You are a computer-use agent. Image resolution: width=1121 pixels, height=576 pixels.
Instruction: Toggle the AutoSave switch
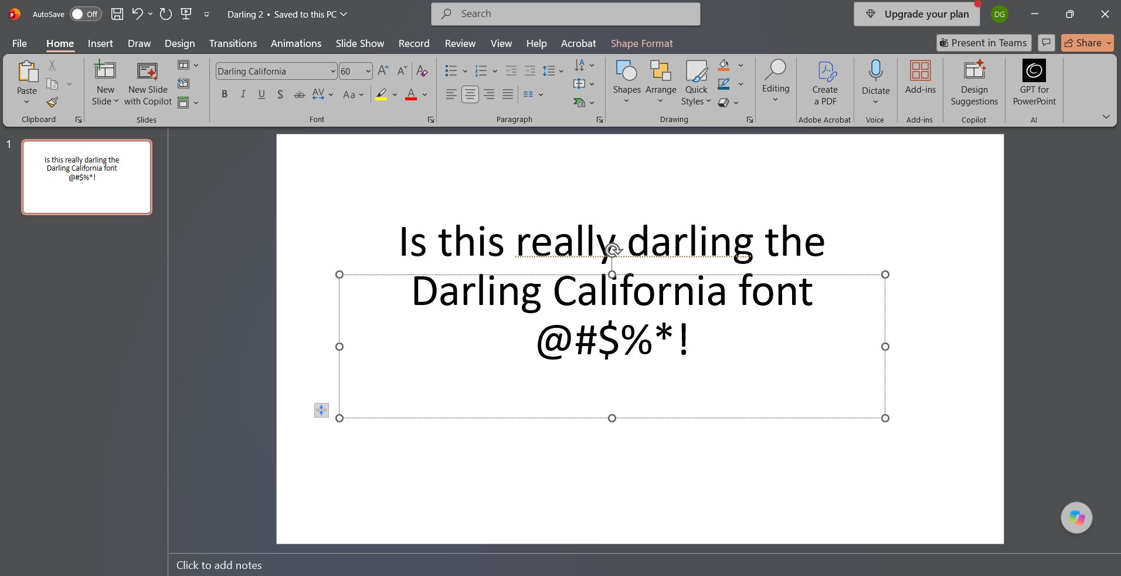tap(86, 14)
